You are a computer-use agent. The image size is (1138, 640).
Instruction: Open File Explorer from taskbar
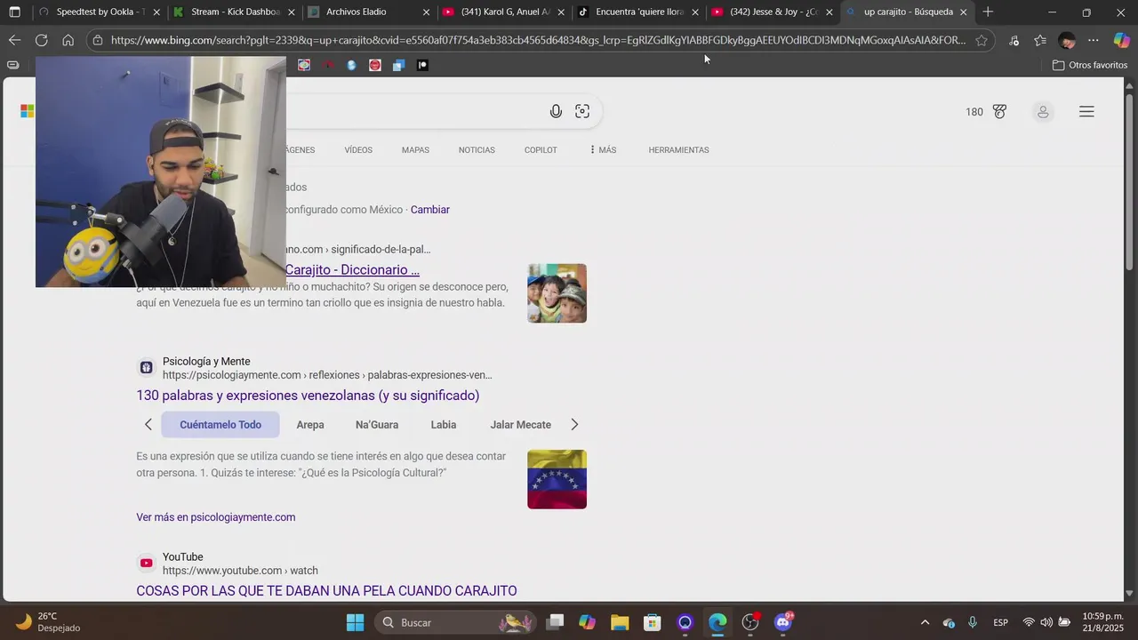pos(620,622)
